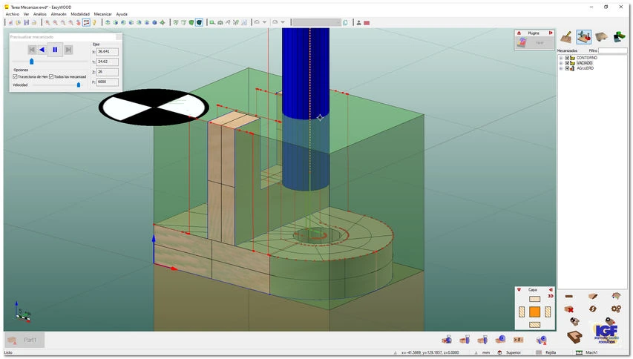Screen dimensions: 633x359
Task: Select the bottom face in Capa panel
Action: click(534, 325)
